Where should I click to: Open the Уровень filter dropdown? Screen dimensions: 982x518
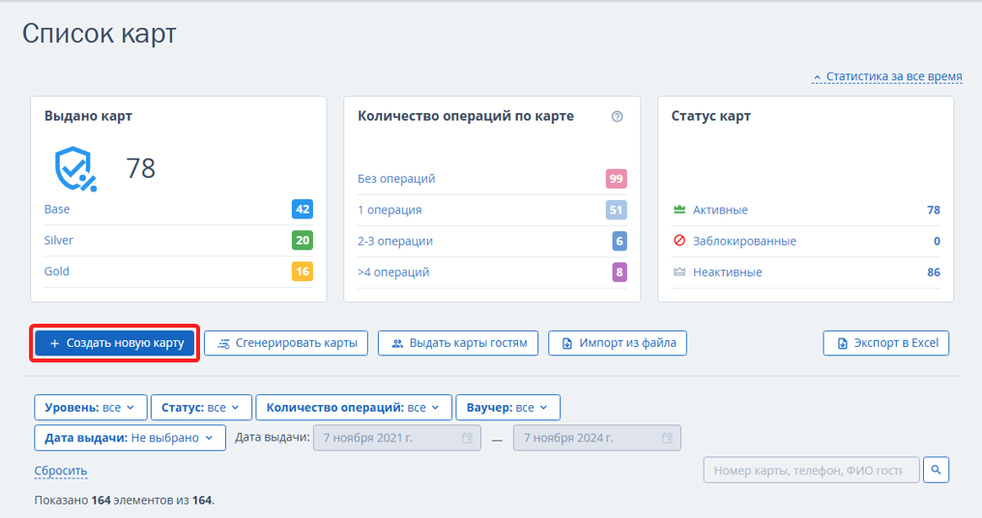pyautogui.click(x=91, y=407)
